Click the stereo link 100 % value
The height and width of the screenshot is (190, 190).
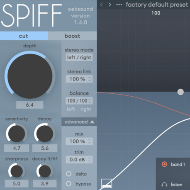(x=77, y=79)
